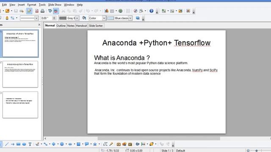Viewport: 271px width, 152px height.
Task: Select the Block Arrows tool
Action: pyautogui.click(x=70, y=144)
